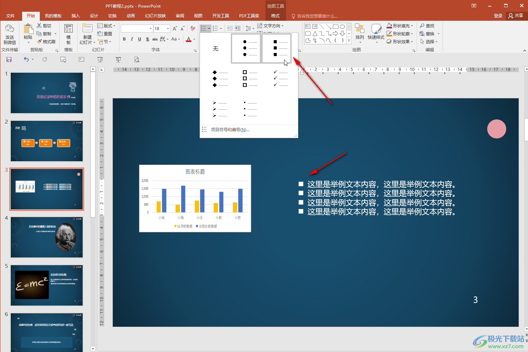
Task: Expand the numbering list dropdown
Action: 221,28
